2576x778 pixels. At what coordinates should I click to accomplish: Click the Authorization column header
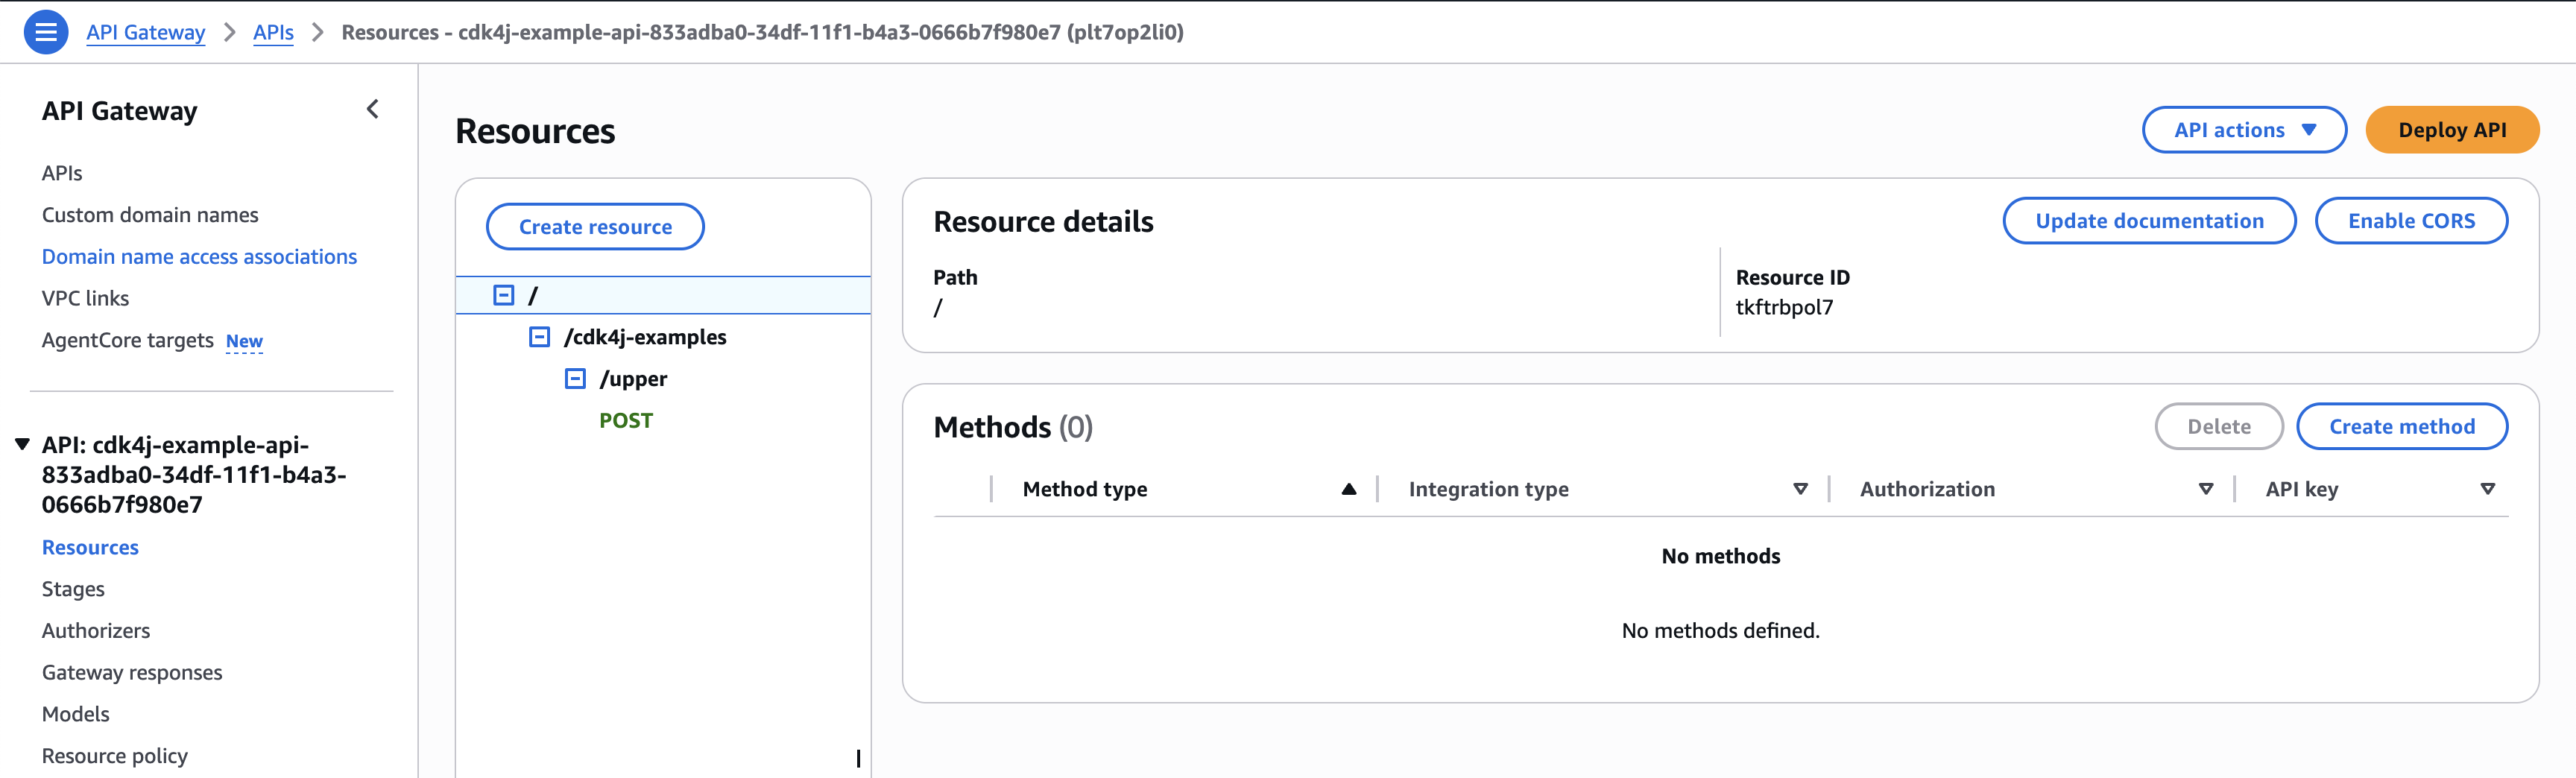point(1927,489)
